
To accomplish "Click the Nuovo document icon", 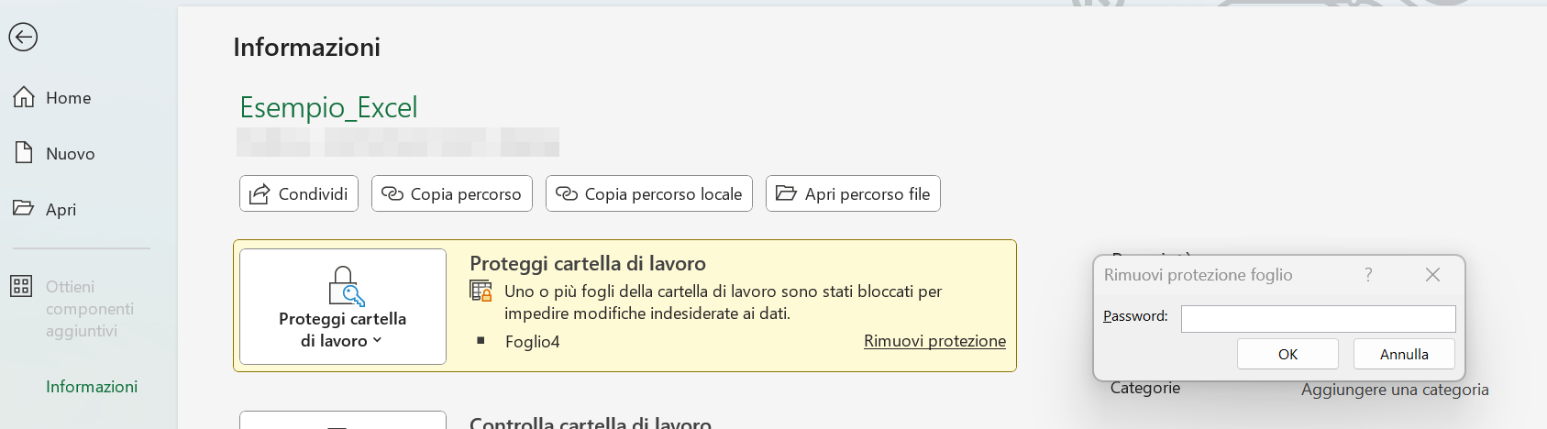I will point(24,153).
